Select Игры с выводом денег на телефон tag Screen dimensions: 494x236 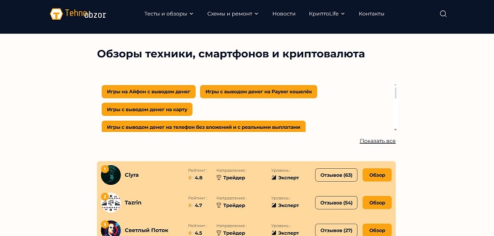(204, 126)
